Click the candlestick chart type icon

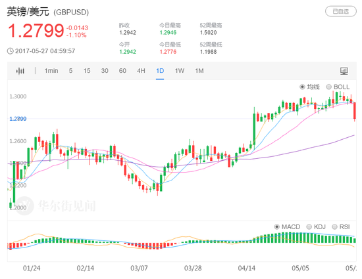click(x=20, y=71)
